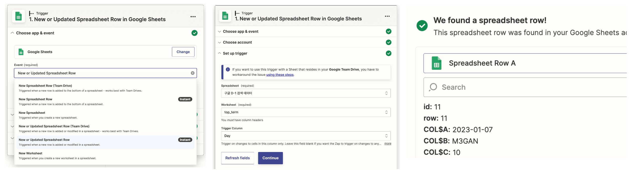
Task: Collapse the Choose app & event section on left
Action: 12,33
